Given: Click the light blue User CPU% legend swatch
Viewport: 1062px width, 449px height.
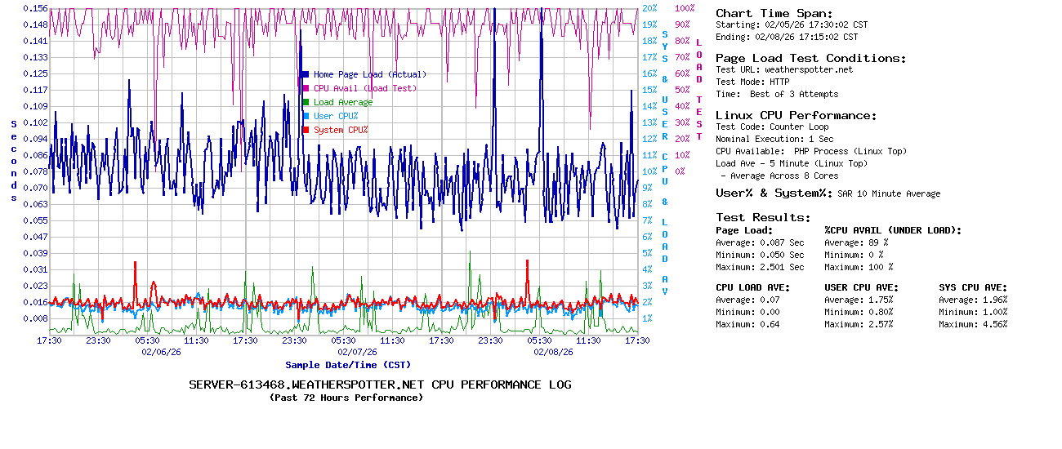Looking at the screenshot, I should (x=306, y=116).
